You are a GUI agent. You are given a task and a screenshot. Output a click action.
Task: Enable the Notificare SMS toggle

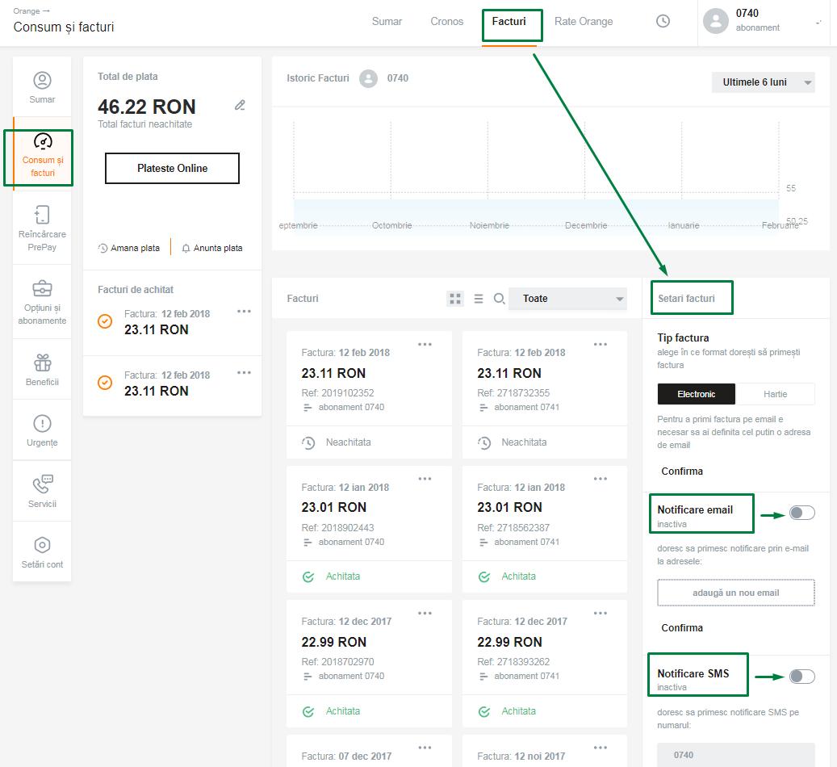pyautogui.click(x=801, y=677)
